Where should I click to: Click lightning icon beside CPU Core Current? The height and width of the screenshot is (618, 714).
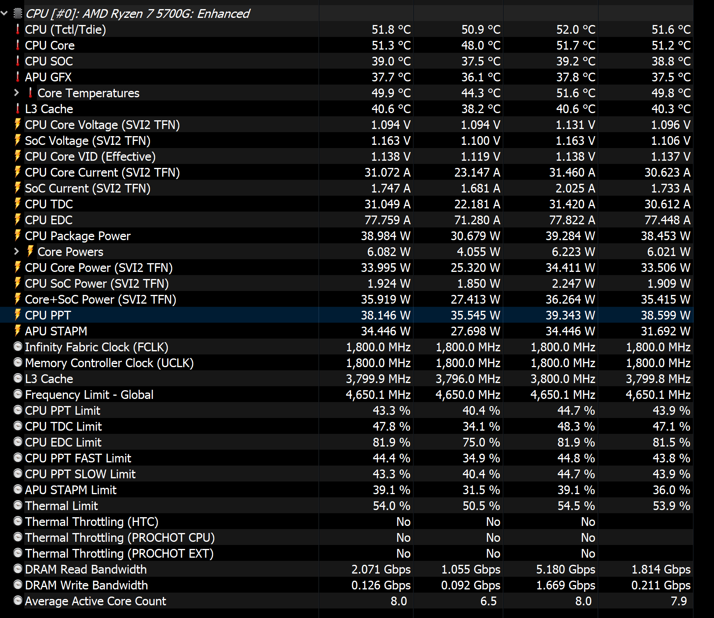(17, 172)
